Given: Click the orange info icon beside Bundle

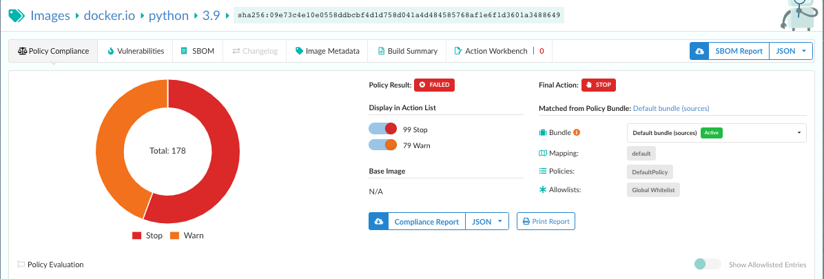Looking at the screenshot, I should point(577,132).
